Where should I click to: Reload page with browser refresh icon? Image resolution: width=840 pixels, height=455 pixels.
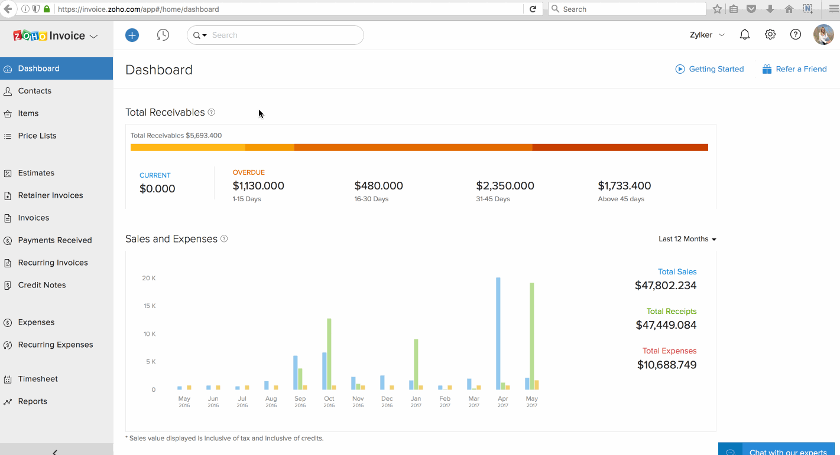point(533,9)
